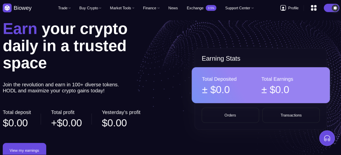Viewport: 341px width, 155px height.
Task: Click the Biowey cube logo icon
Action: (7, 8)
